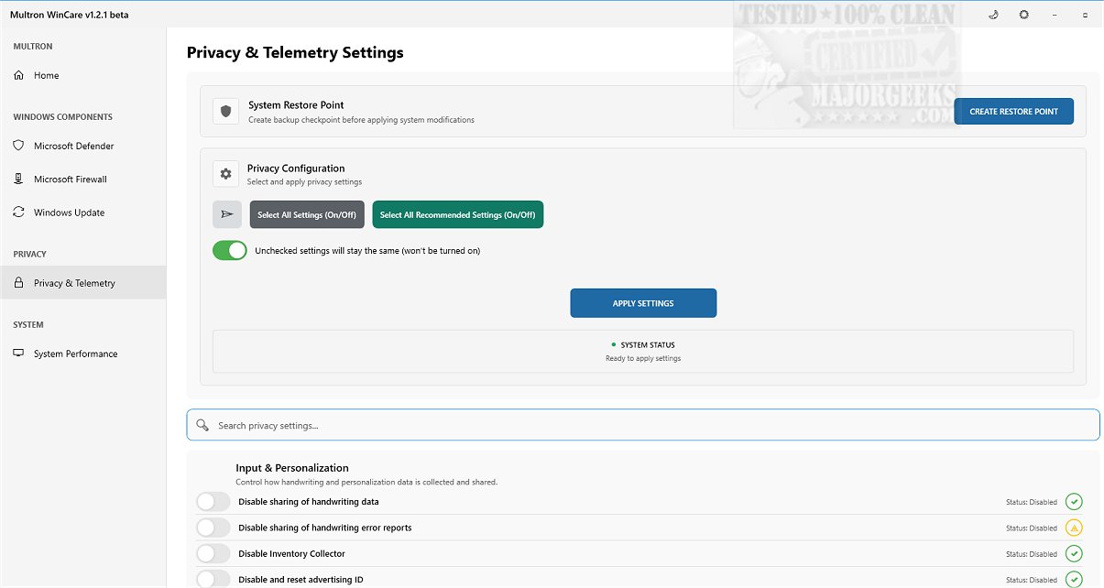Click the search magnifier icon

point(203,425)
